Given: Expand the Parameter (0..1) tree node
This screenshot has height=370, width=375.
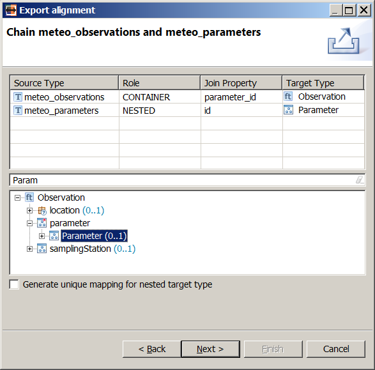Looking at the screenshot, I should [x=42, y=236].
